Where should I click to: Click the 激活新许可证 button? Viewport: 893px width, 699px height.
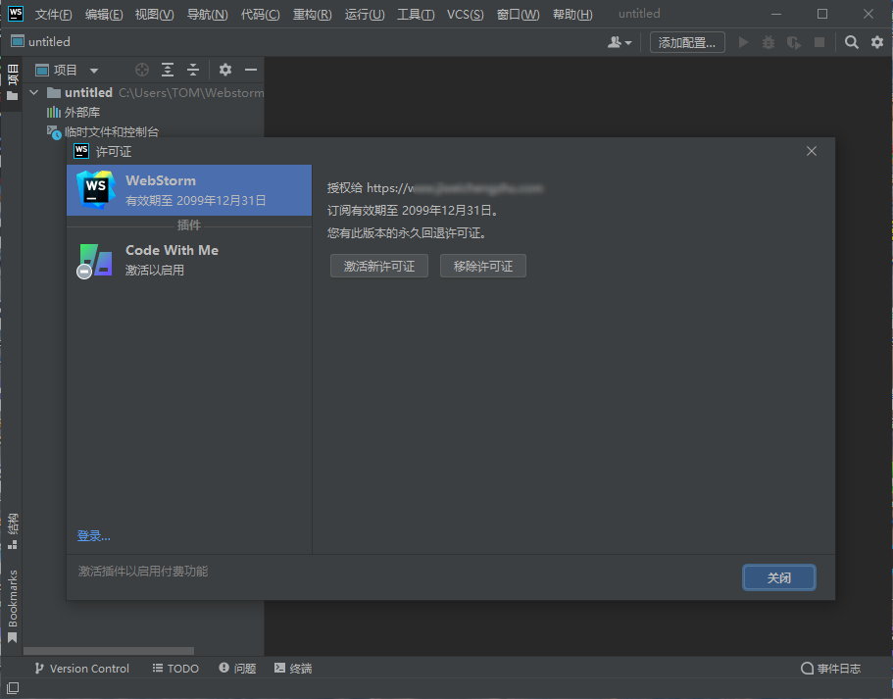point(379,266)
